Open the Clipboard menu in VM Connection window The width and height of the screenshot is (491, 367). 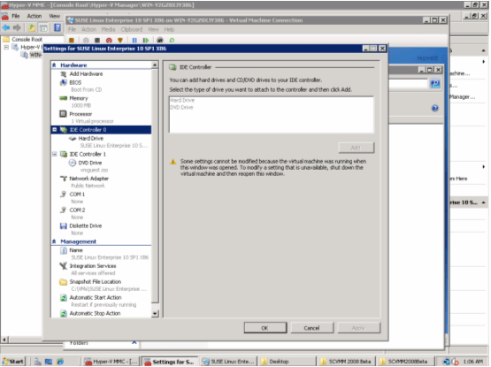click(x=132, y=29)
